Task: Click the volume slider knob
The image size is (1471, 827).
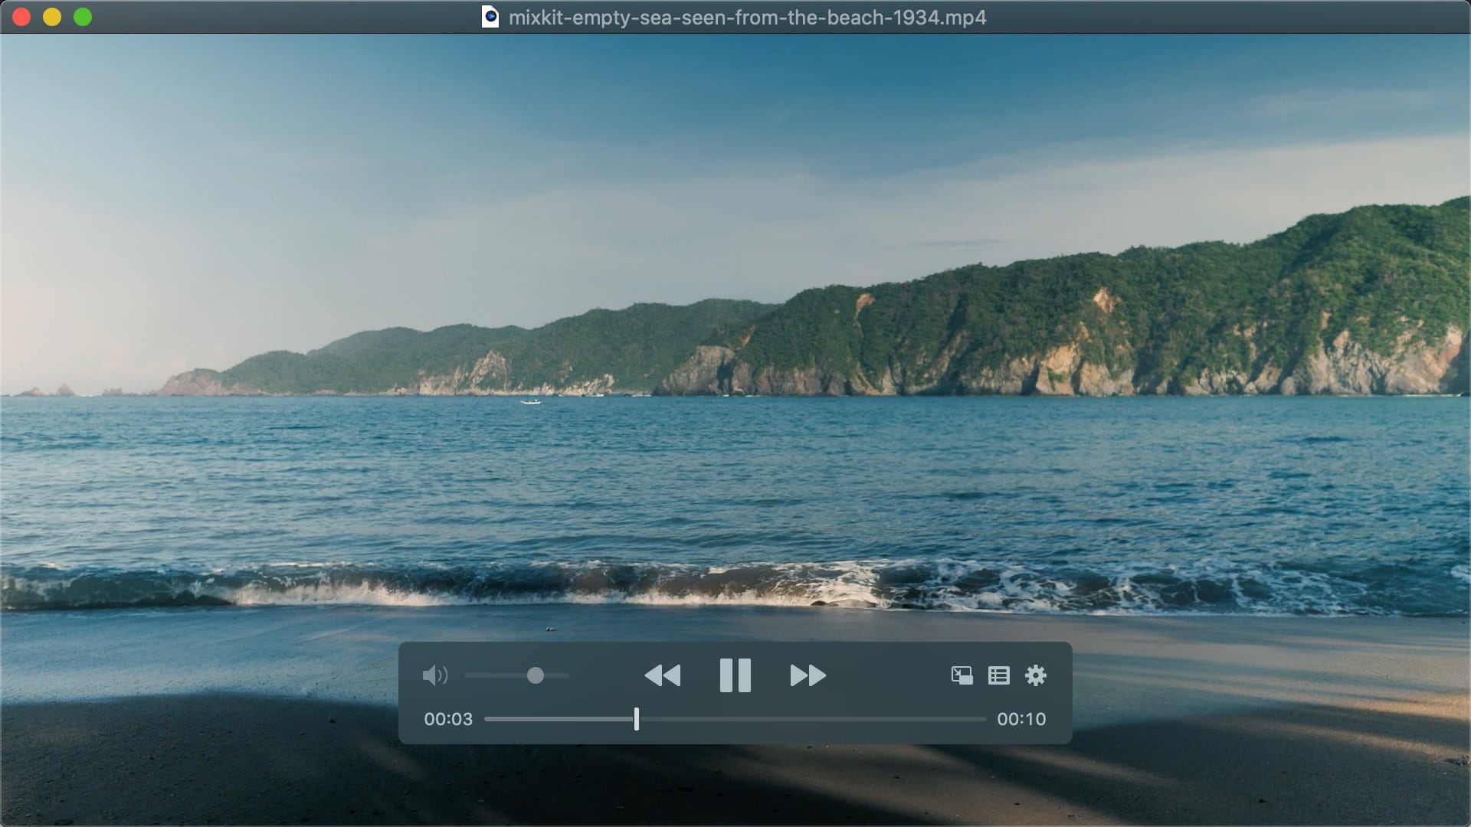Action: pos(536,675)
